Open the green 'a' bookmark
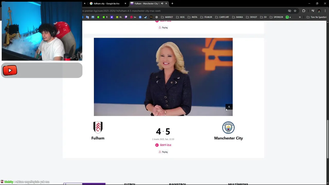The image size is (329, 185). click(x=288, y=17)
